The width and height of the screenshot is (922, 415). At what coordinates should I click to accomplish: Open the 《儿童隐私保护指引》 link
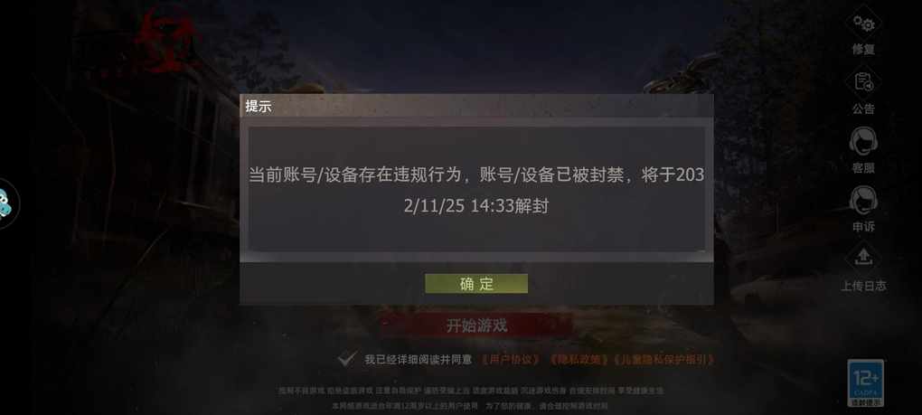point(663,359)
